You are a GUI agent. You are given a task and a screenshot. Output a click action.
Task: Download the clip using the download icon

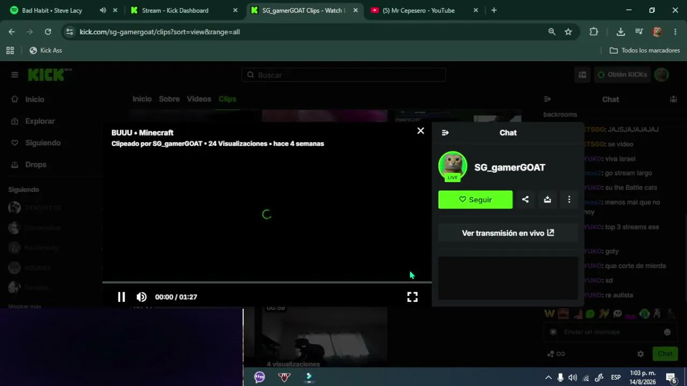[x=547, y=199]
